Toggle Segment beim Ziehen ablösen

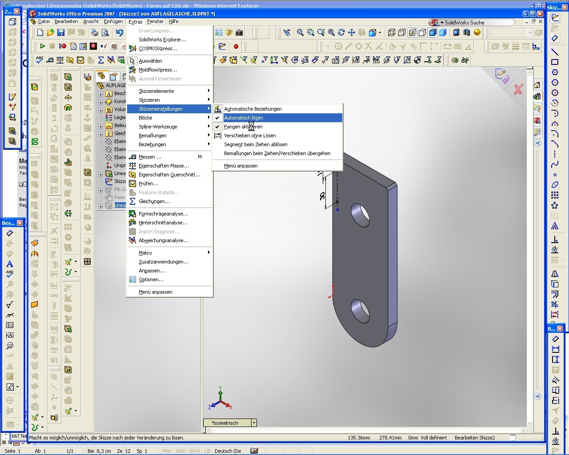pos(277,144)
